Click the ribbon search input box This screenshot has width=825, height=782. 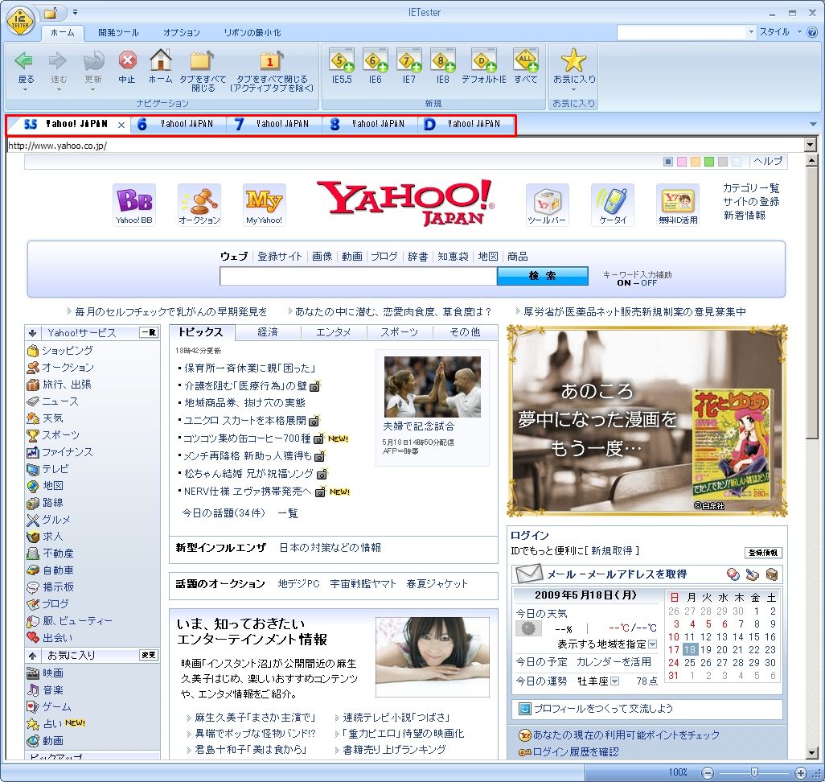682,32
